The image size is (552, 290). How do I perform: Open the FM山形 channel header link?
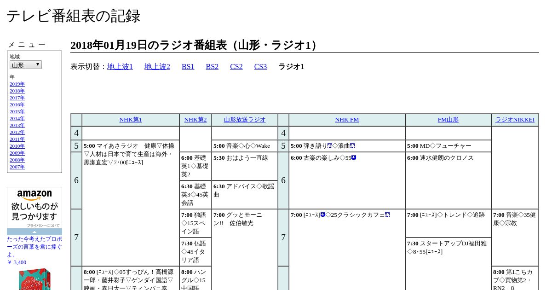point(448,120)
